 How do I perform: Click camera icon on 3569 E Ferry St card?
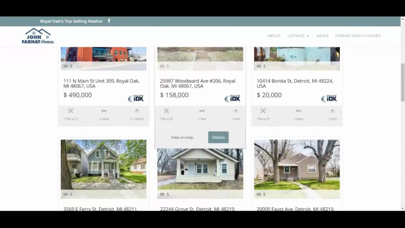pos(66,194)
